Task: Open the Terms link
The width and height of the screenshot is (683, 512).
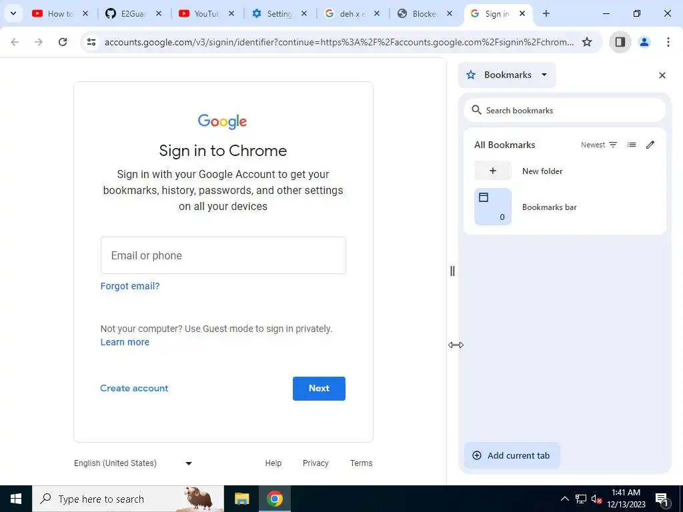Action: [x=361, y=463]
